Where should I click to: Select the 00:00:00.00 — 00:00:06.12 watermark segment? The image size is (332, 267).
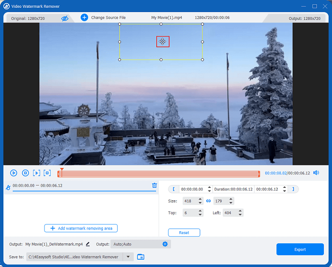[81, 187]
